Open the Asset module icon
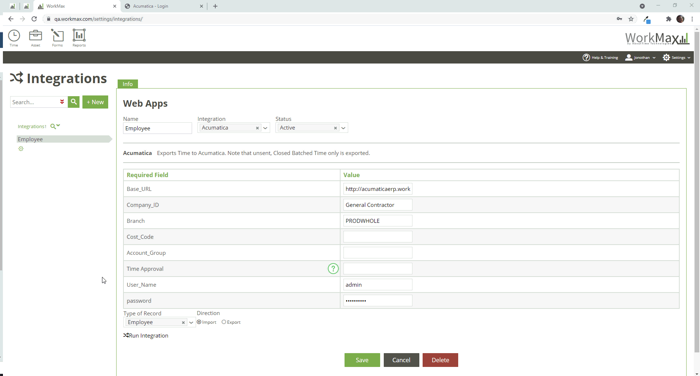The width and height of the screenshot is (700, 376). (36, 38)
